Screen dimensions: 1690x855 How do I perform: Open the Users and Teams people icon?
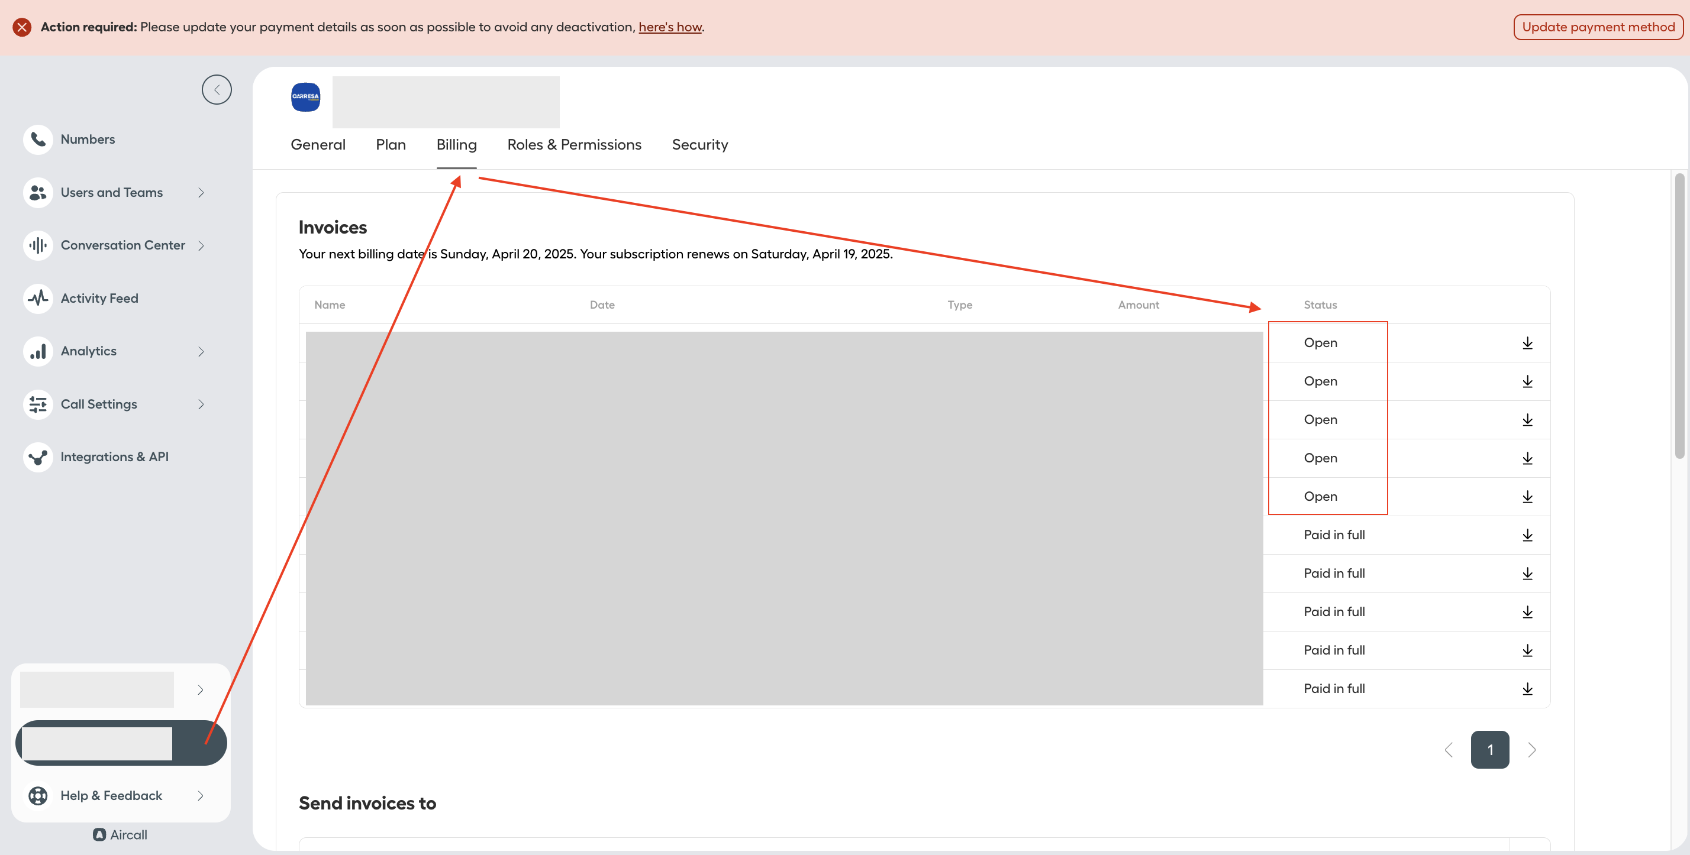(x=38, y=193)
